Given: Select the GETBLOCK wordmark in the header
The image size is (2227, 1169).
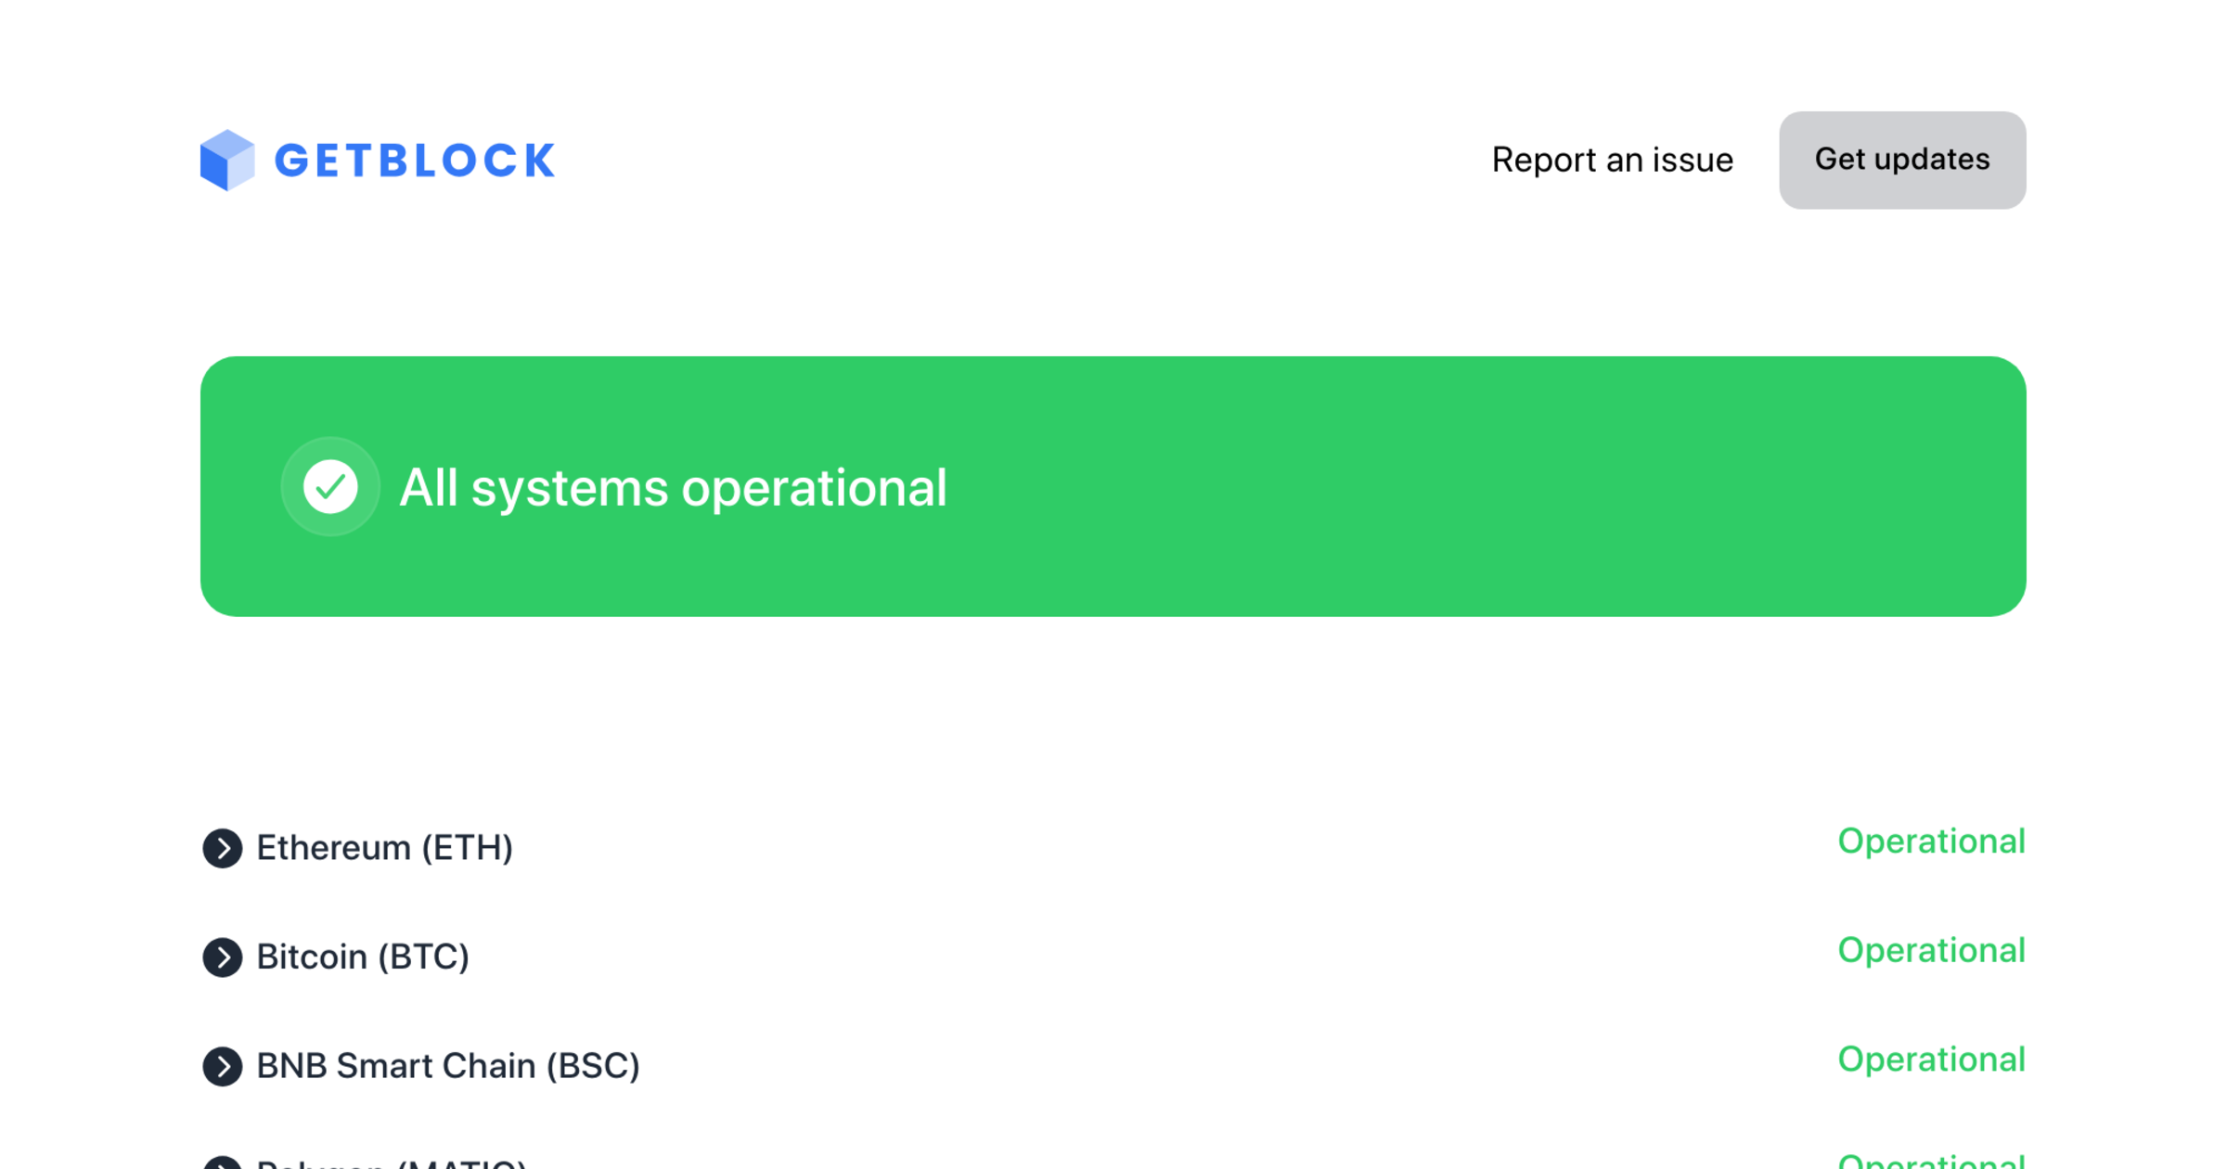Looking at the screenshot, I should click(413, 160).
